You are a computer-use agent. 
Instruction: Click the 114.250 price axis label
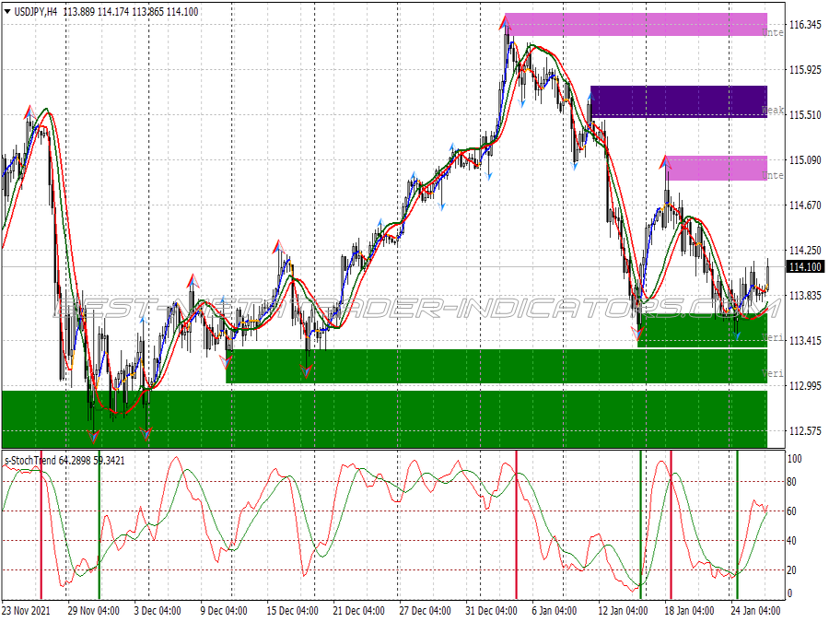[805, 250]
